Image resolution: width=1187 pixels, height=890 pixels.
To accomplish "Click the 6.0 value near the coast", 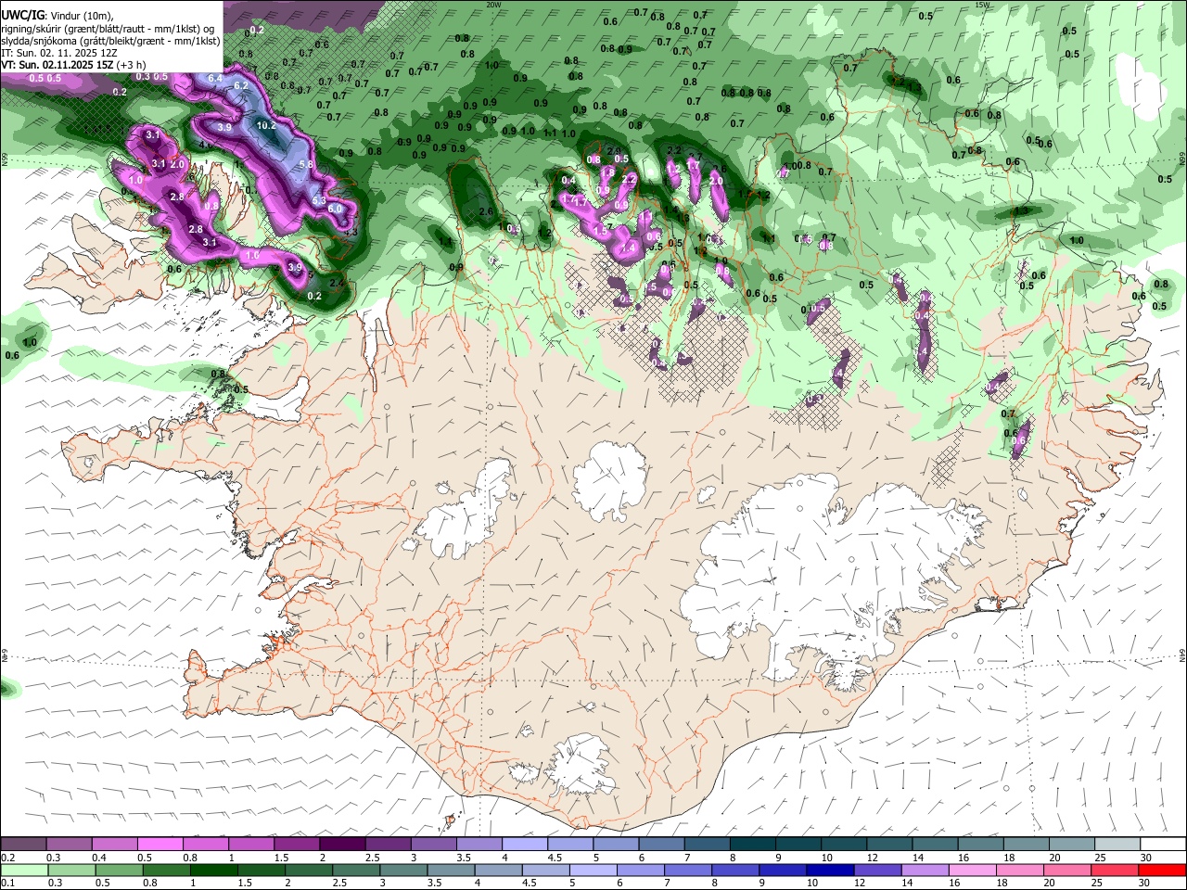I will click(x=336, y=209).
